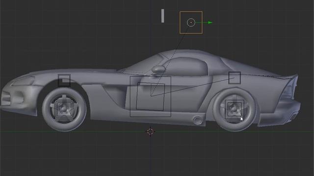Click the light grey vertical bar object
The width and height of the screenshot is (314, 176).
point(162,16)
